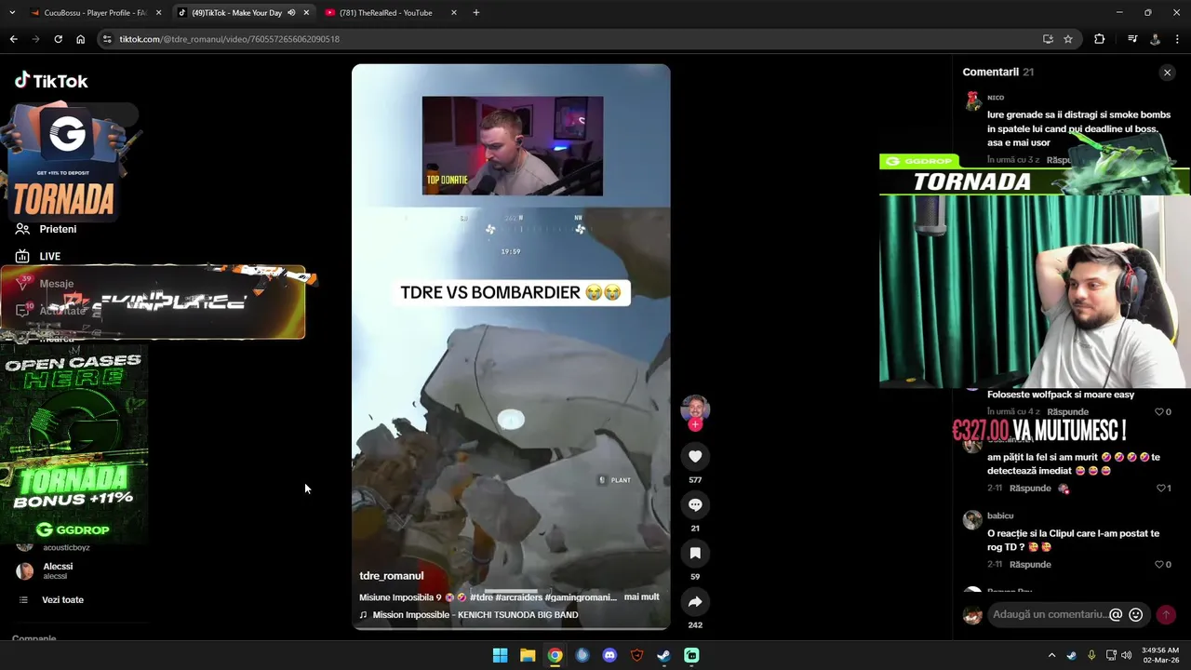Screen dimensions: 1191x670
Task: Open the Chrome three-dot menu
Action: (1178, 39)
